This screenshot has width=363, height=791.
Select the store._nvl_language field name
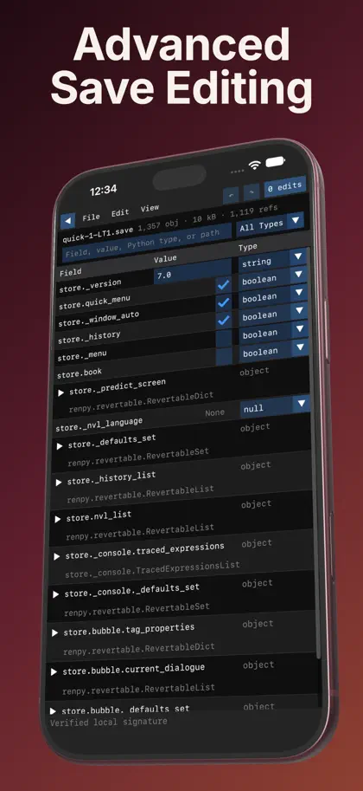(x=99, y=424)
